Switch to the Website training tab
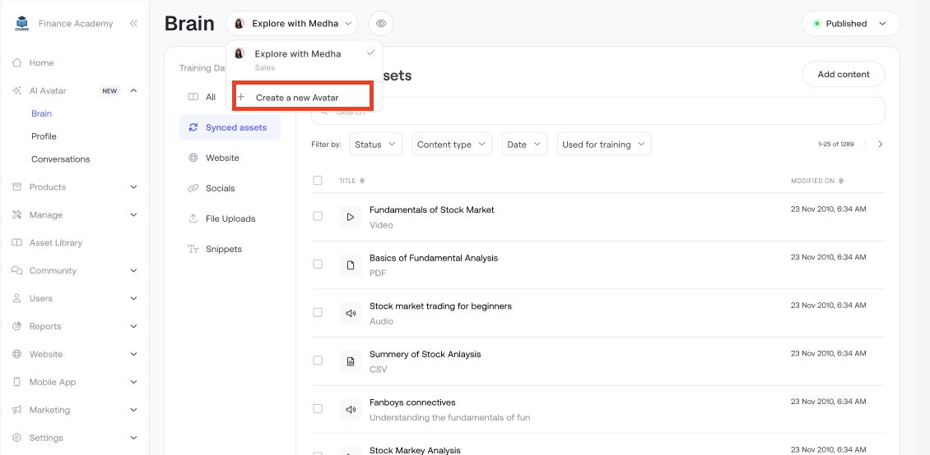 (x=222, y=158)
